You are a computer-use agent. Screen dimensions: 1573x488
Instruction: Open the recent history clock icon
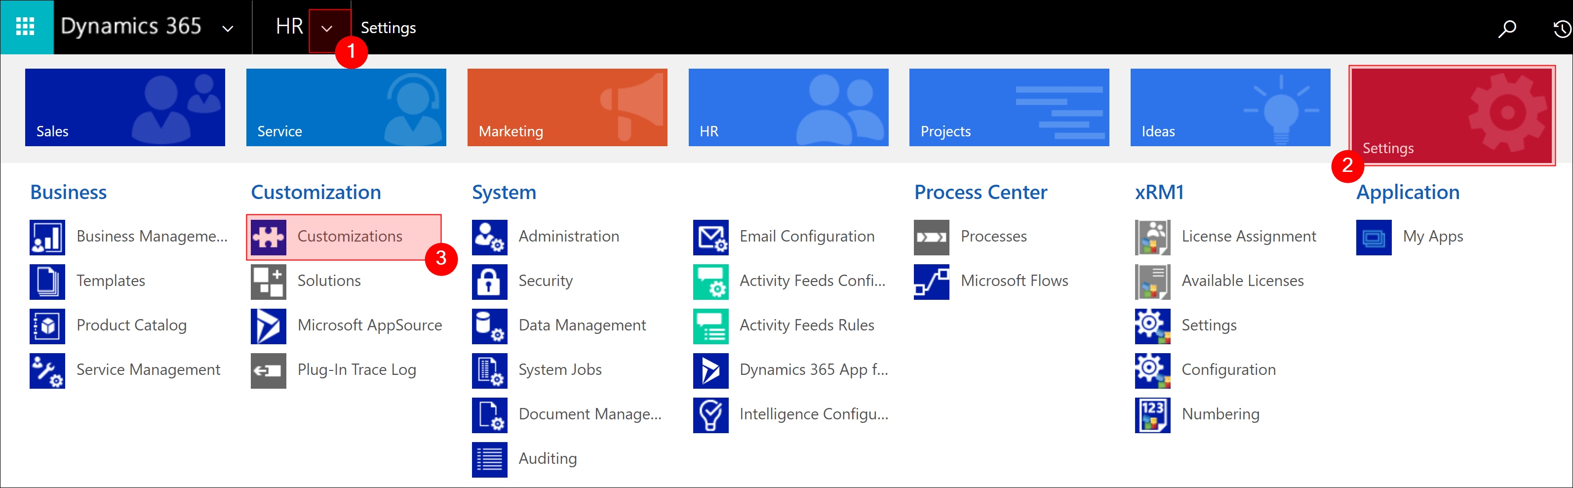(1561, 28)
